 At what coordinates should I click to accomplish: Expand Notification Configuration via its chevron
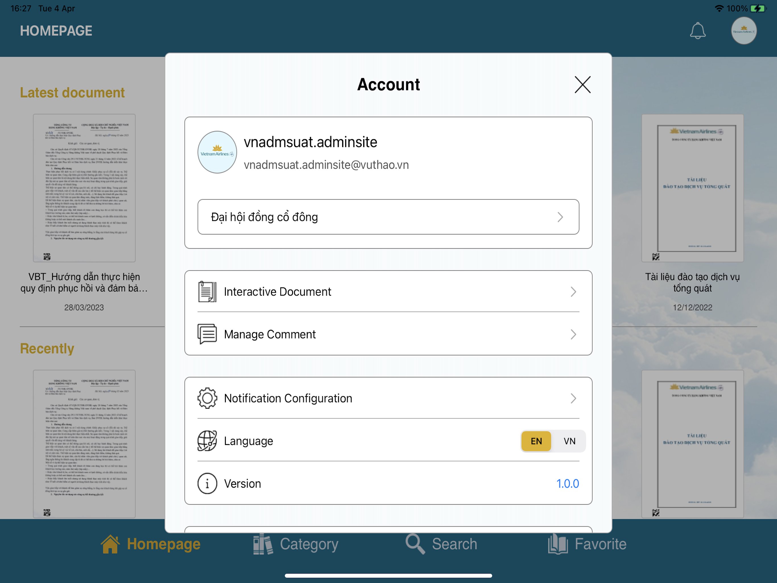(x=573, y=398)
